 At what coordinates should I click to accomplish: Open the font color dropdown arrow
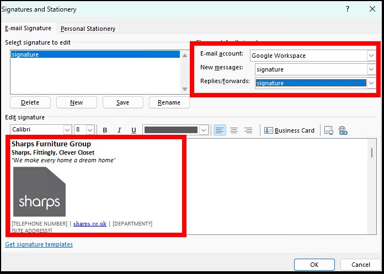click(204, 130)
